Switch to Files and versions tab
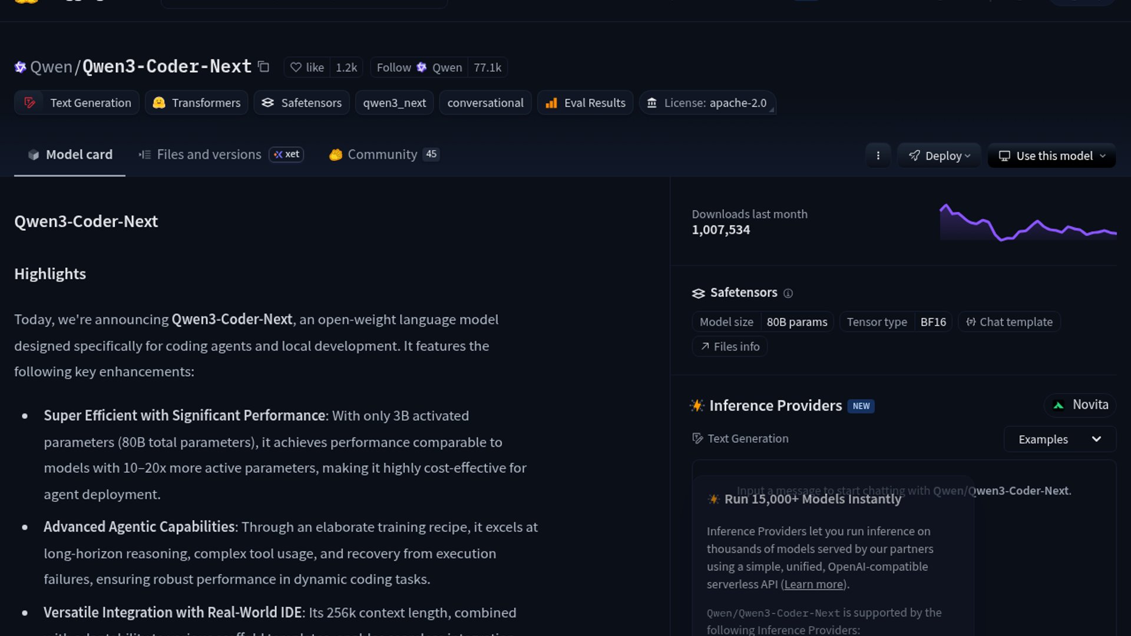 point(209,154)
